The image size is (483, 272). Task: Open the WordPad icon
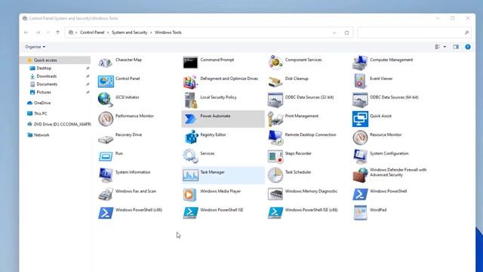click(x=360, y=213)
